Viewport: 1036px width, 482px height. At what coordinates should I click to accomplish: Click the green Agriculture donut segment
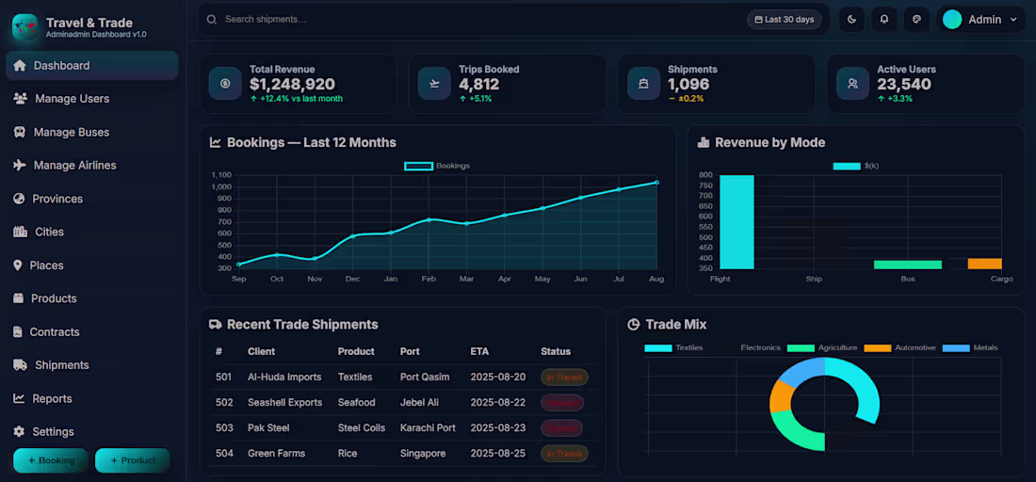[x=796, y=430]
